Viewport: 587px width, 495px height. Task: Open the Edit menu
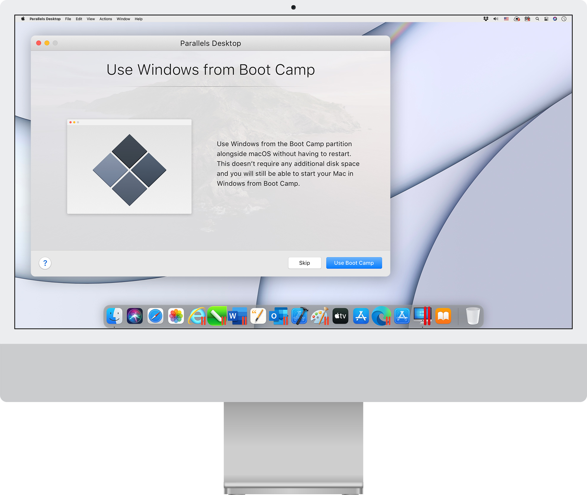[x=79, y=19]
